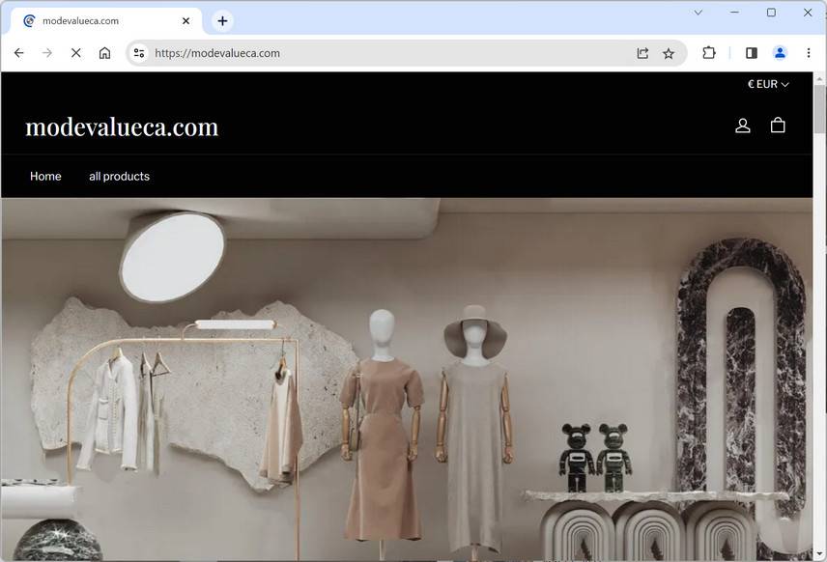Open the browser home page
The image size is (827, 562).
tap(105, 53)
